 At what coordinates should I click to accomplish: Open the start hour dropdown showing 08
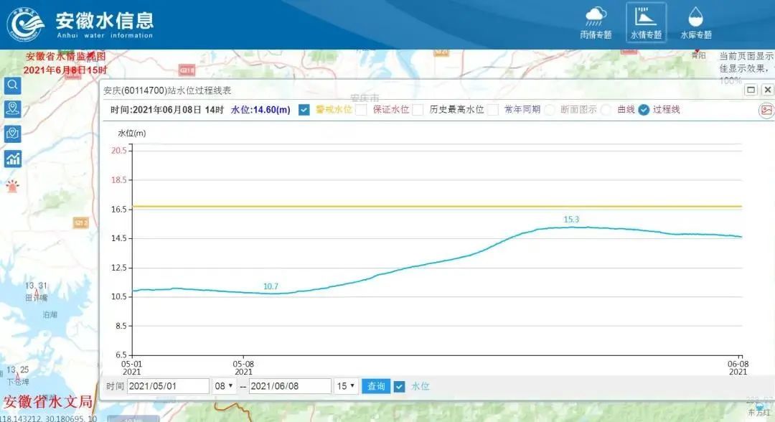[x=223, y=386]
